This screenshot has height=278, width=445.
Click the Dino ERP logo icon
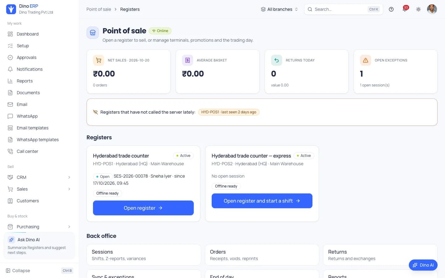[11, 9]
